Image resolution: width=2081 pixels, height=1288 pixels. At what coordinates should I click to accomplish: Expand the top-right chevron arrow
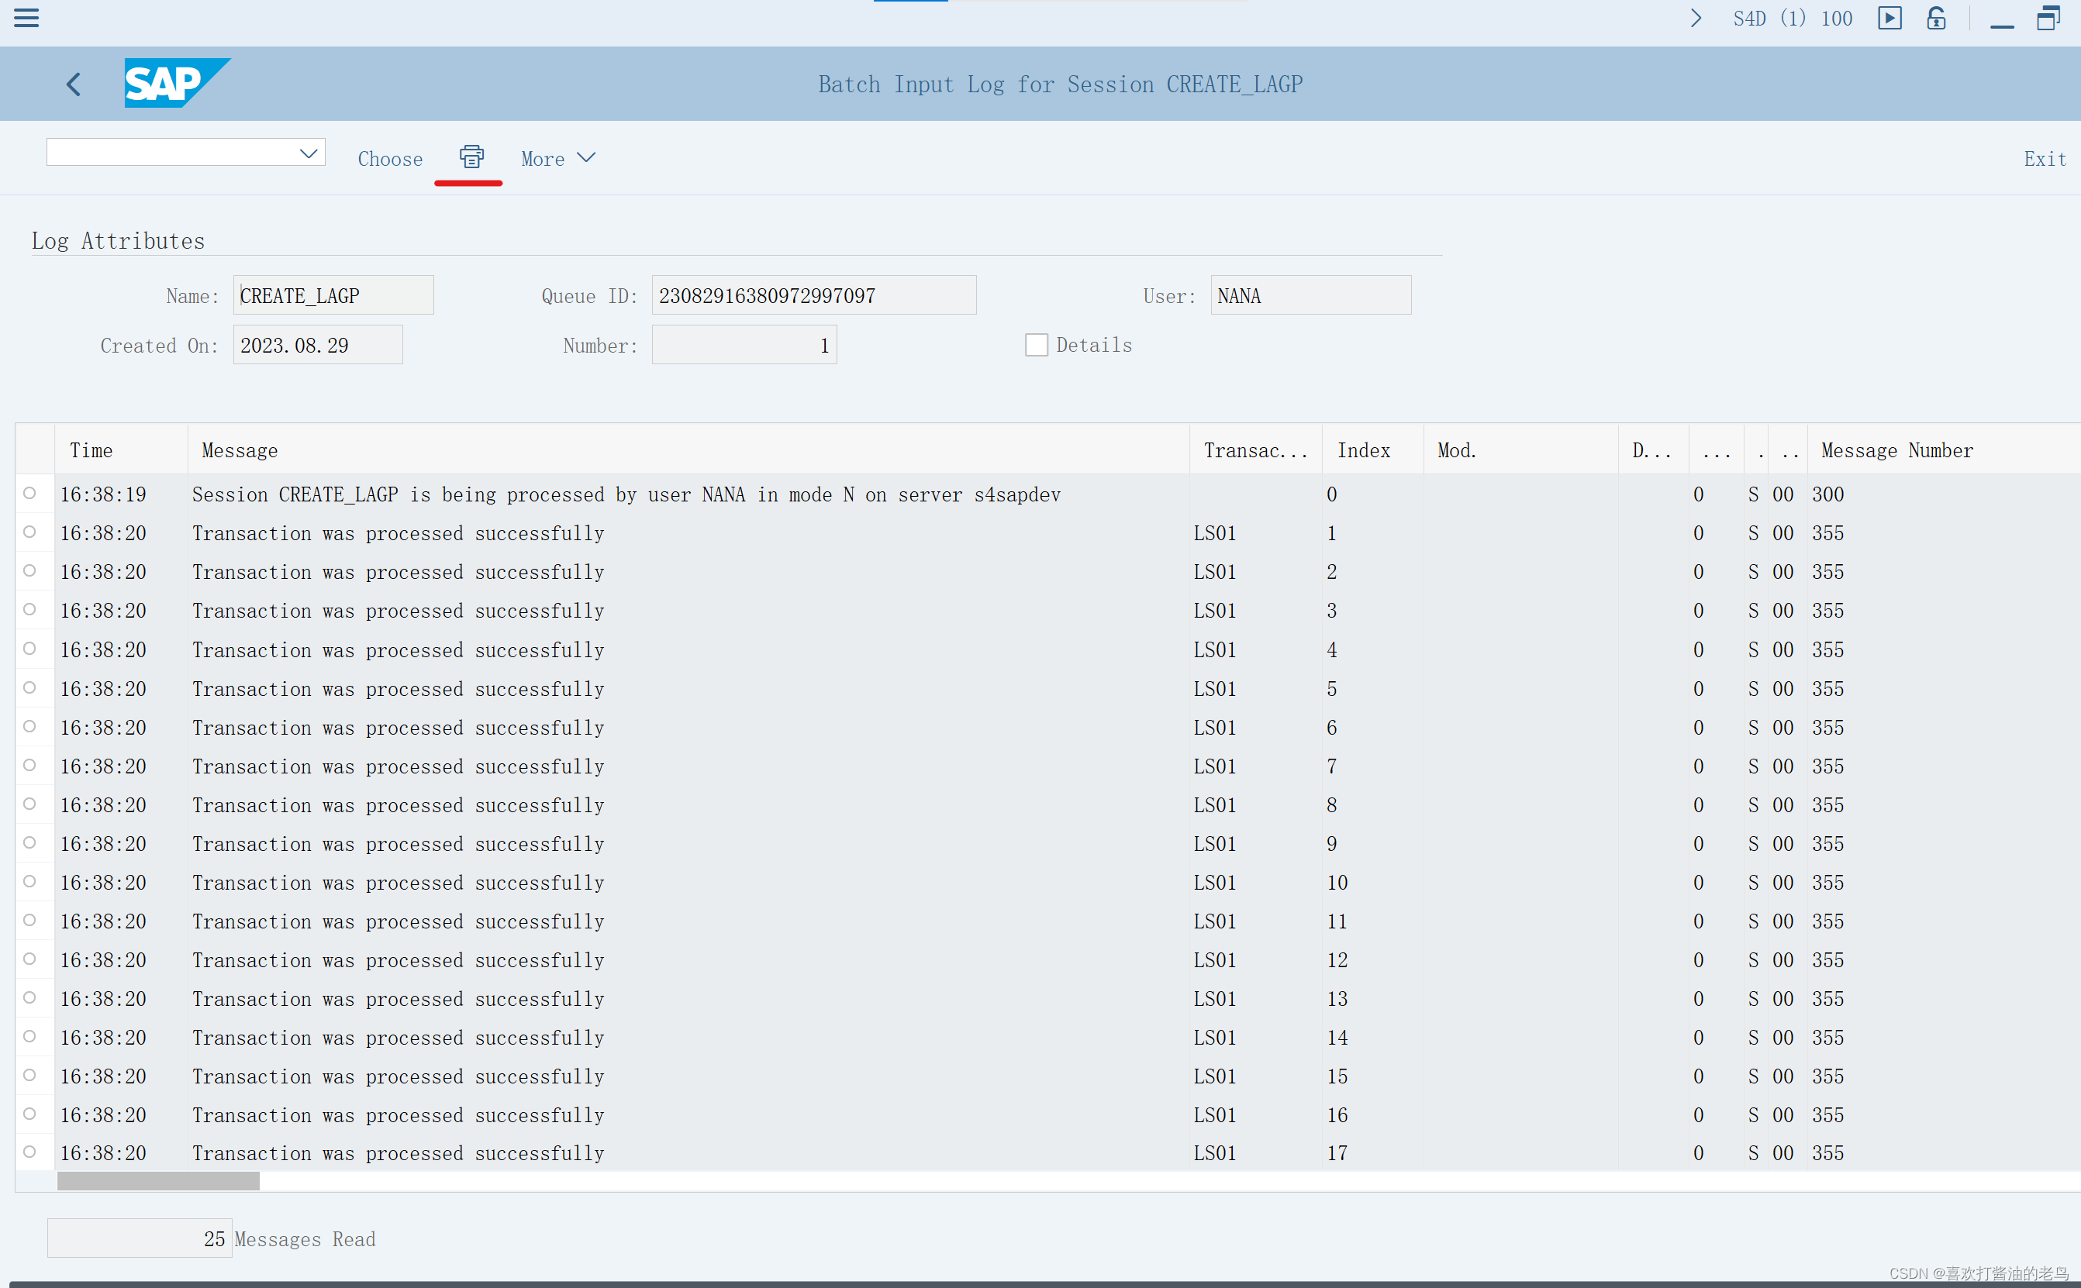click(1696, 18)
